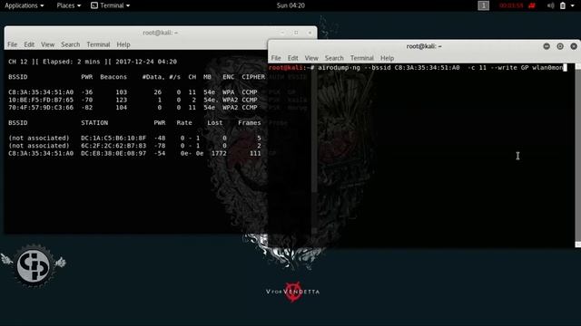
Task: Click station DC:E8:38:0E:08:97
Action: coord(113,153)
